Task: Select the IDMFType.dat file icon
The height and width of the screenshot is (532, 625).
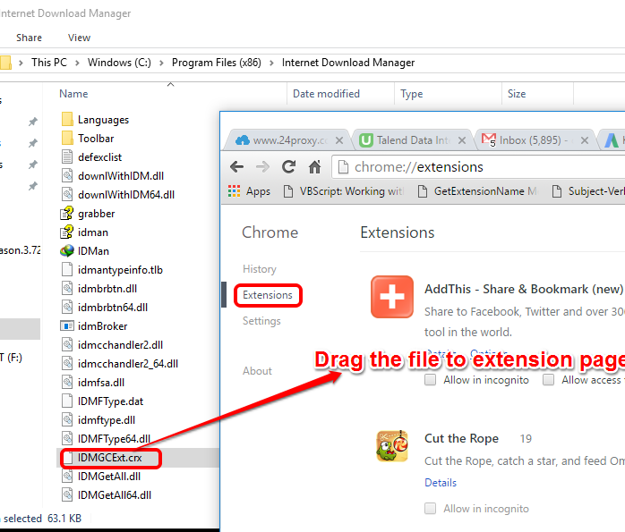Action: (67, 401)
